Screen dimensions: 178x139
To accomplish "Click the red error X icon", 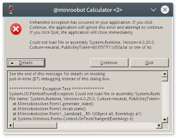I will point(16,29).
